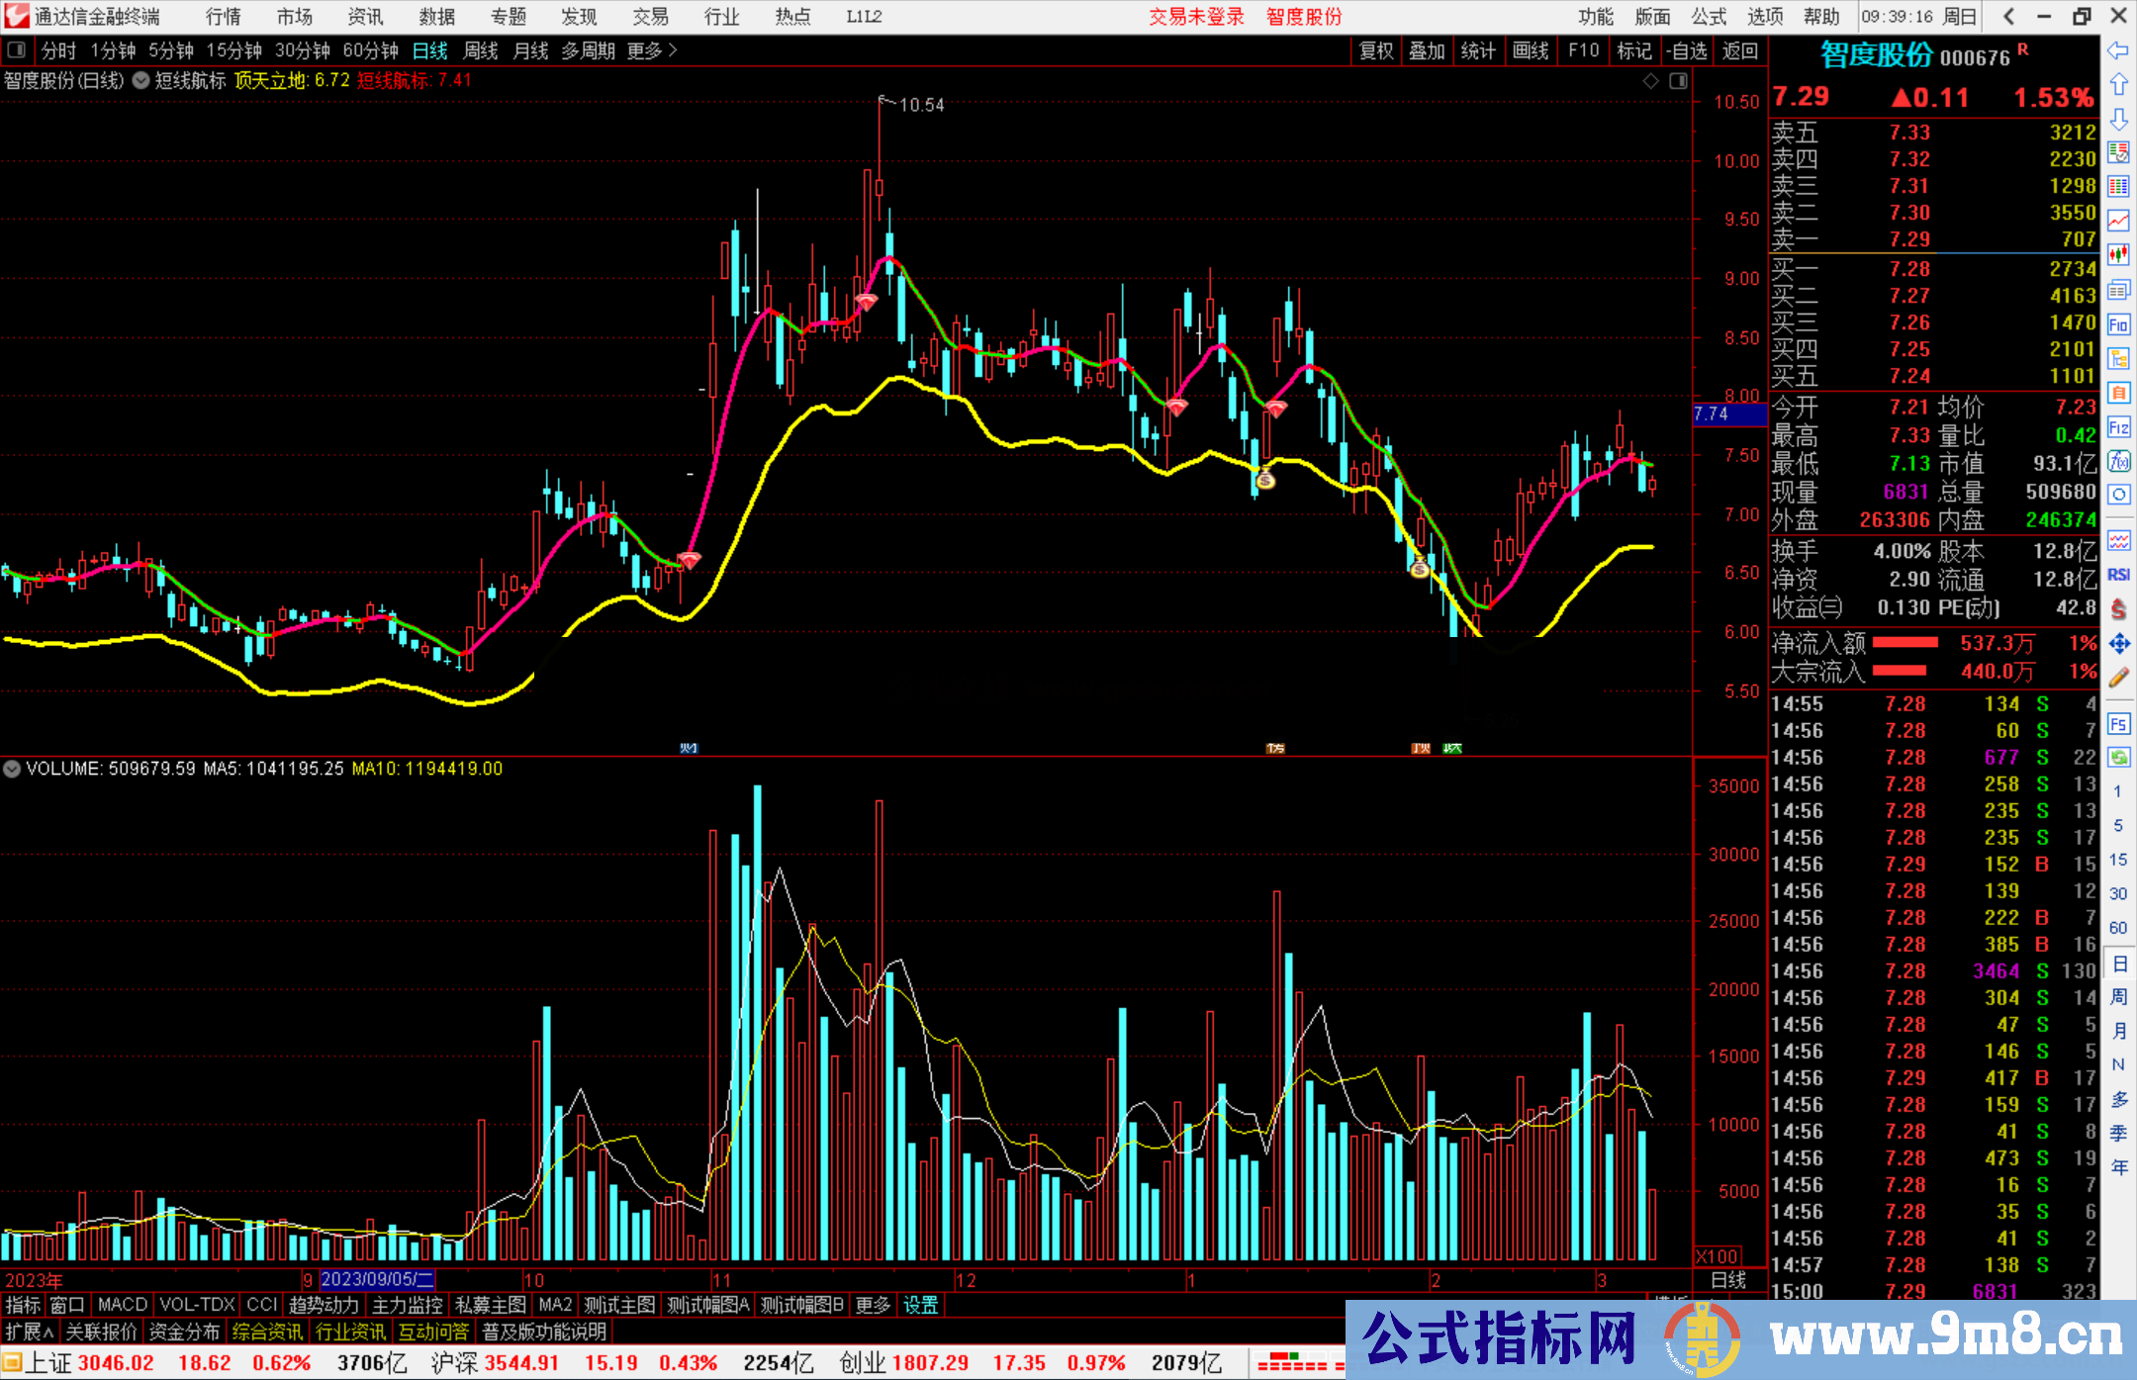
Task: Expand the 更多 periods dropdown
Action: [651, 50]
